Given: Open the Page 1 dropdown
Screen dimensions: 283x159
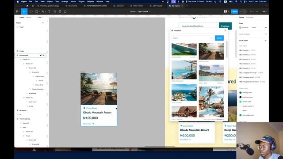Looking at the screenshot, I should [40, 18].
